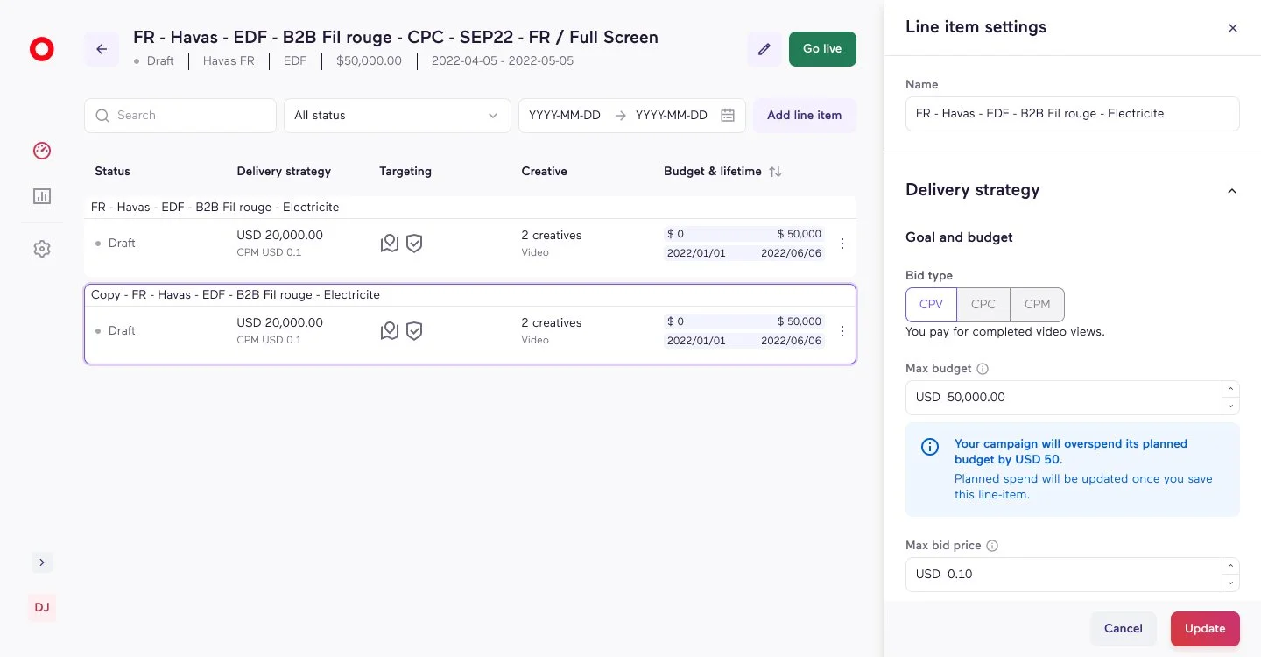The image size is (1261, 657).
Task: Open the settings gear in the sidebar
Action: coord(42,249)
